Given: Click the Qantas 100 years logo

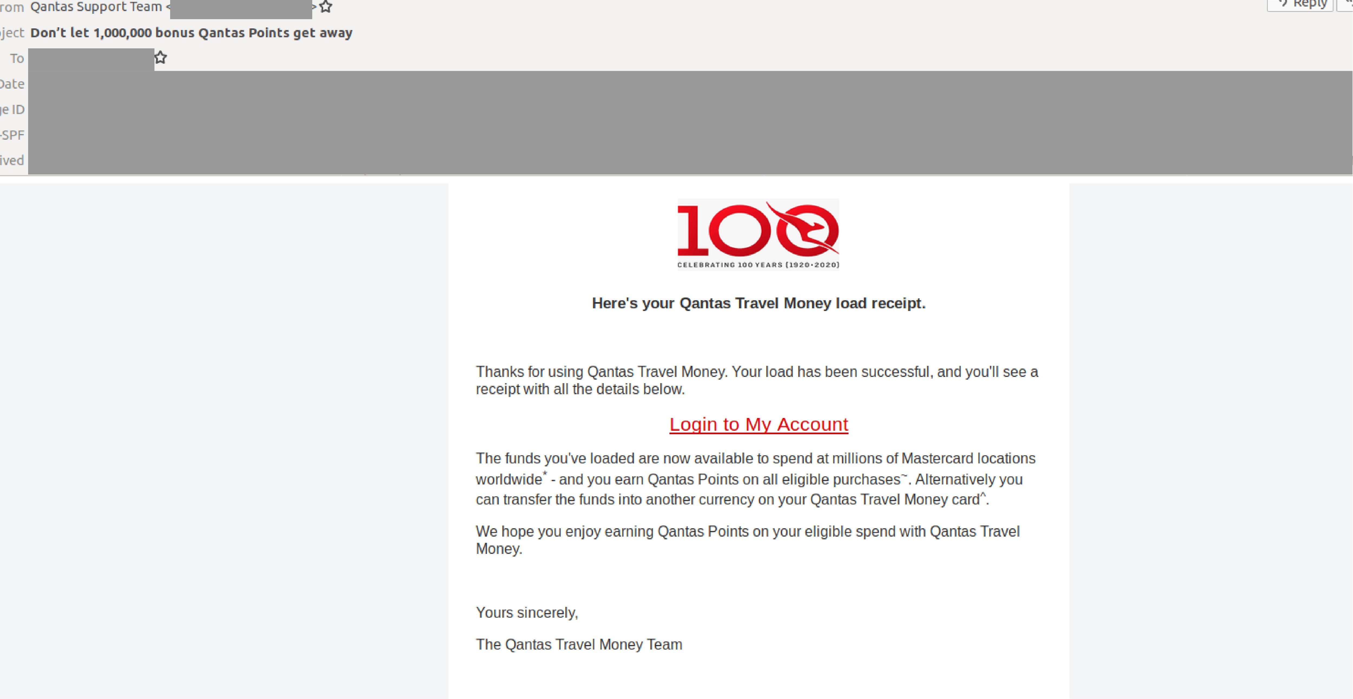Looking at the screenshot, I should [758, 233].
